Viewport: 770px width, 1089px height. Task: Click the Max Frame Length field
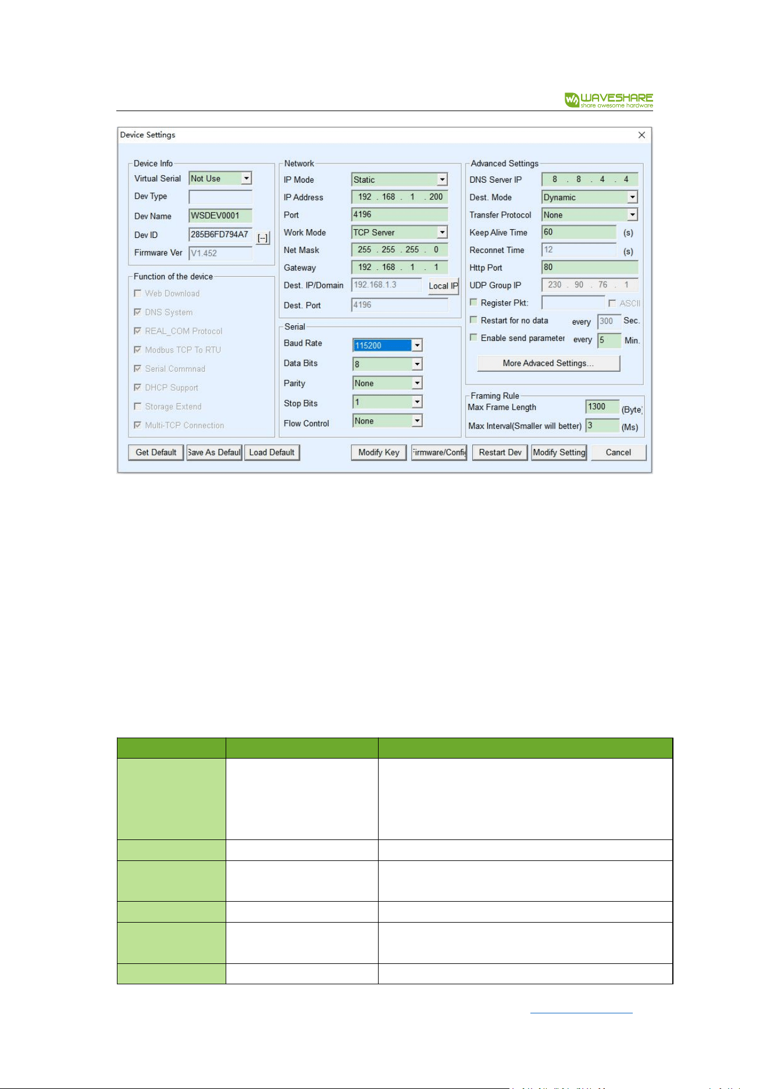[x=603, y=407]
